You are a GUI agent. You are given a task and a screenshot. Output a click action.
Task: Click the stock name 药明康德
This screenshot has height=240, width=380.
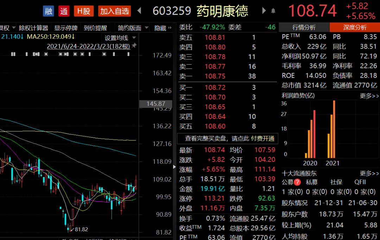(x=222, y=11)
